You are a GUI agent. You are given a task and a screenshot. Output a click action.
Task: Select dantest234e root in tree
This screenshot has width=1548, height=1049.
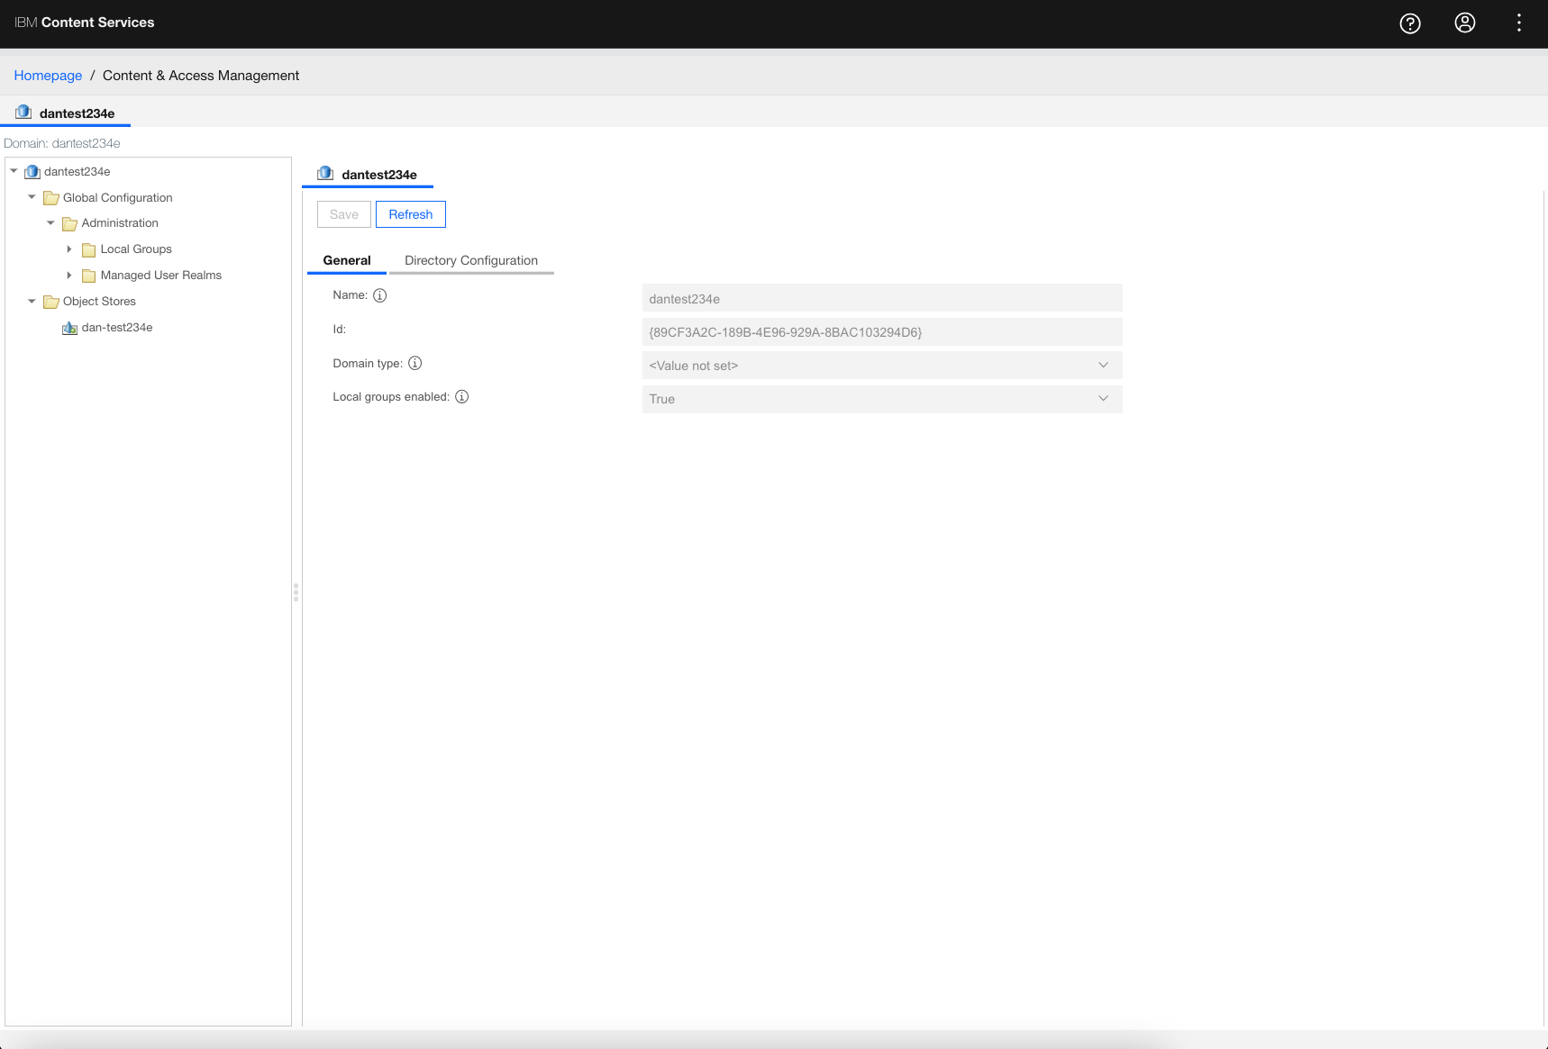77,171
